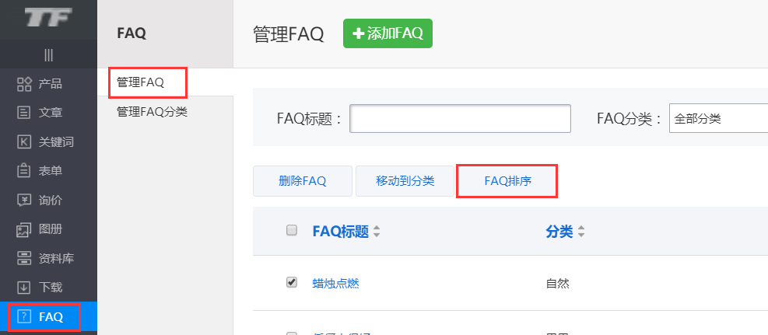Click the FAQ question mark icon
Screen dimensions: 768x335
(x=23, y=316)
